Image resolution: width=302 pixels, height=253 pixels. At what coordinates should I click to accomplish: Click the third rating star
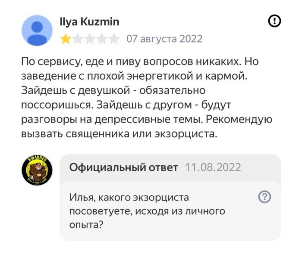tap(90, 39)
